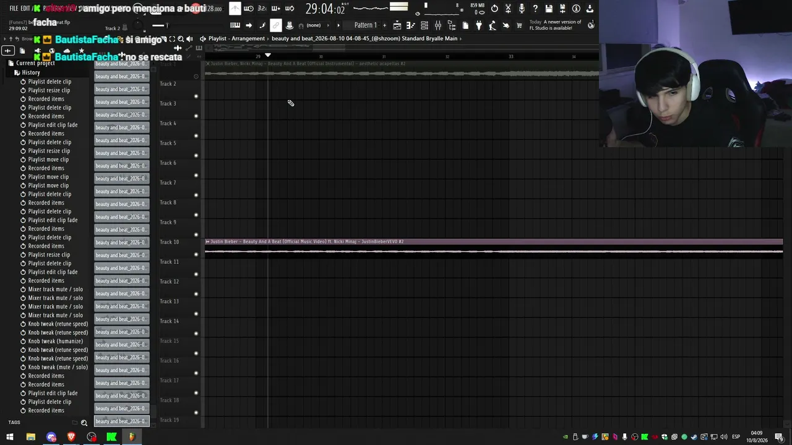
Task: Collapse the Current project folder
Action: point(31,63)
